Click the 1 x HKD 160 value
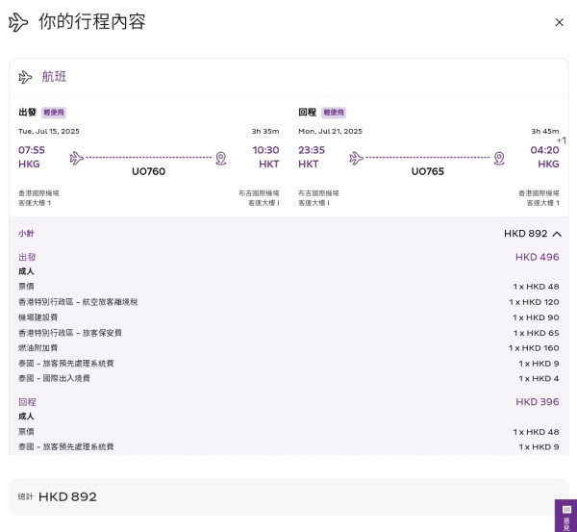Screen dimensions: 577x532 [534, 348]
